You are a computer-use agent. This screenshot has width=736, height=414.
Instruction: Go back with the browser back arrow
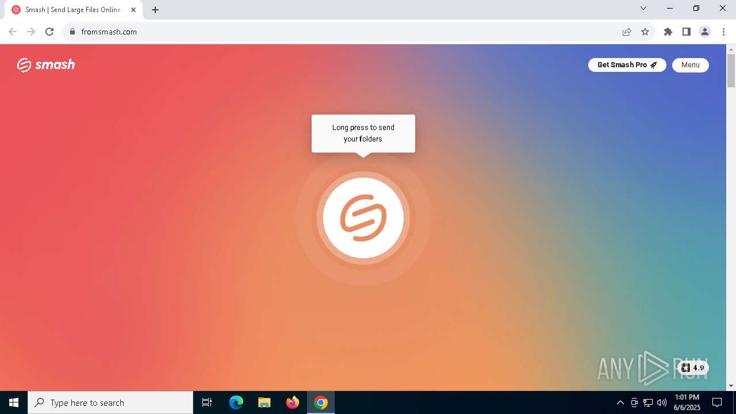tap(13, 32)
